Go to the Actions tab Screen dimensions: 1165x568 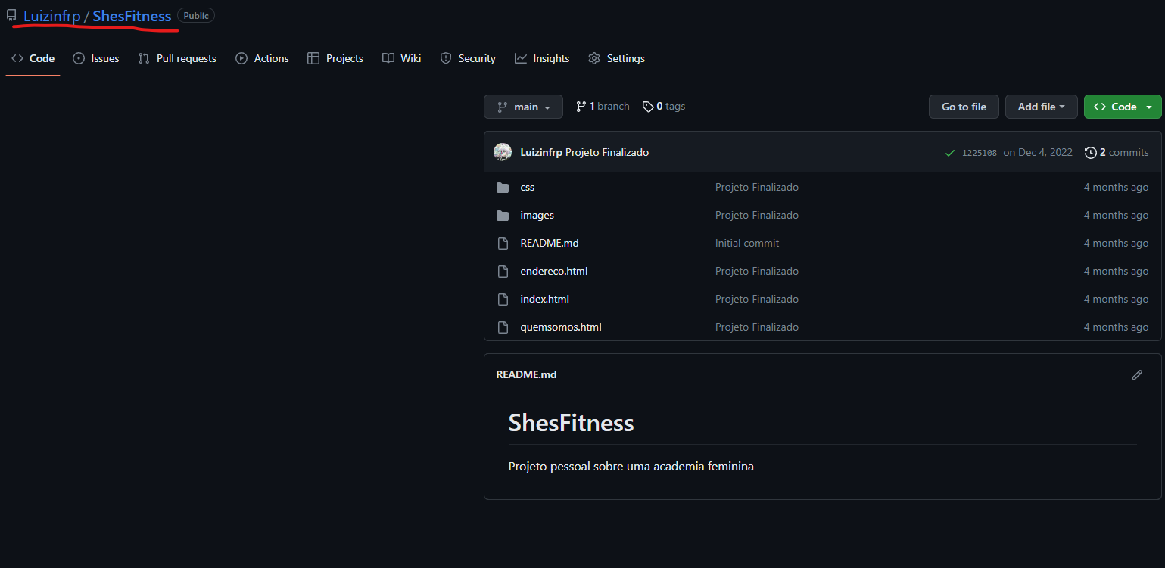coord(262,58)
